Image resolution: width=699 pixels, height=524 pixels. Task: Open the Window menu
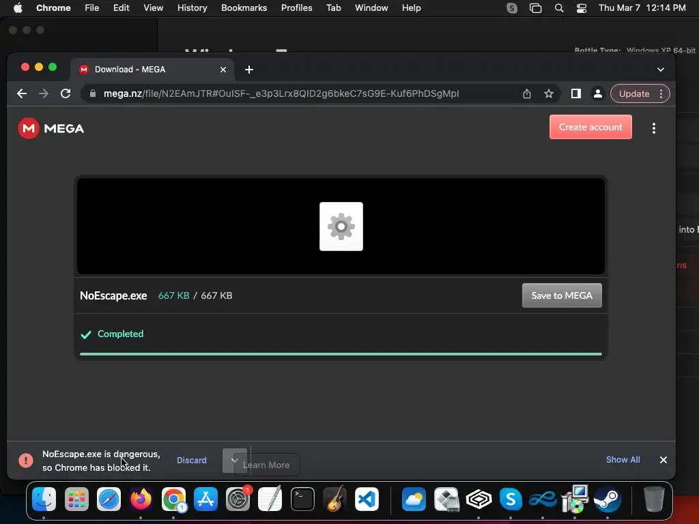371,8
